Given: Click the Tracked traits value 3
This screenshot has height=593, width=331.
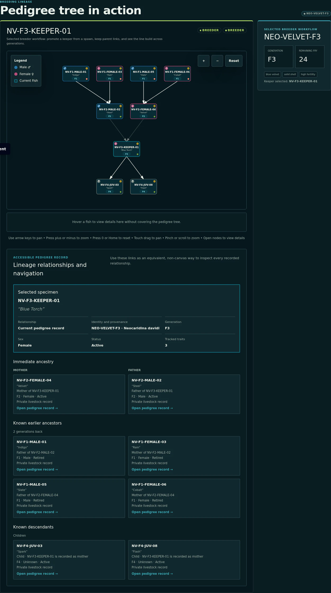Looking at the screenshot, I should pyautogui.click(x=166, y=345).
